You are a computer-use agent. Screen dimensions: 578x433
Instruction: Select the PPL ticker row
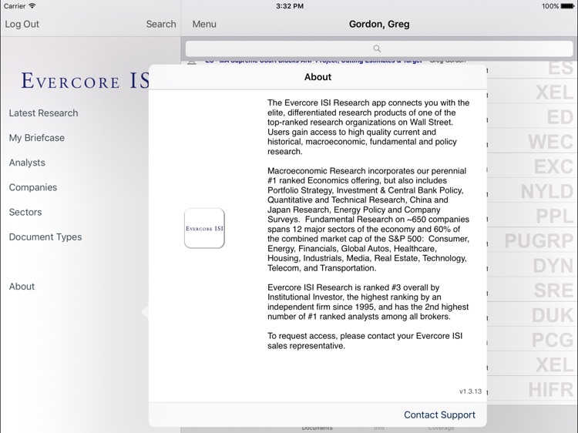(533, 216)
